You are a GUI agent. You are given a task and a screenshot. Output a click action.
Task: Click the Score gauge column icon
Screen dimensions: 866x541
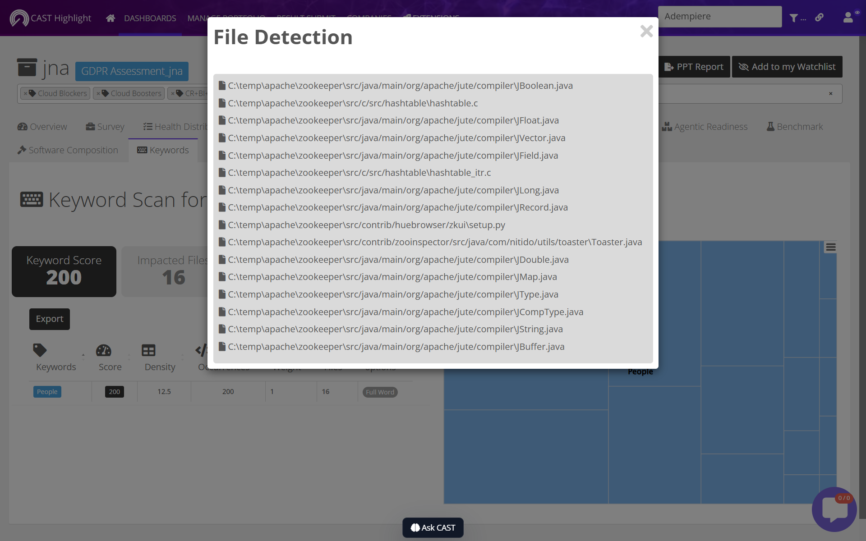(x=104, y=350)
